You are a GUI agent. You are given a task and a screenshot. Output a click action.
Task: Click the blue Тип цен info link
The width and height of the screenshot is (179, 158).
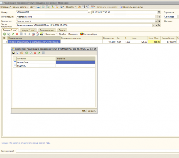[26, 143]
